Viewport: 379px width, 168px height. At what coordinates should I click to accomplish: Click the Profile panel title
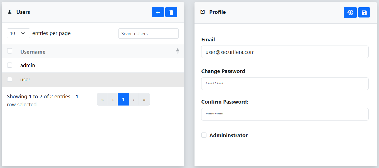click(217, 12)
